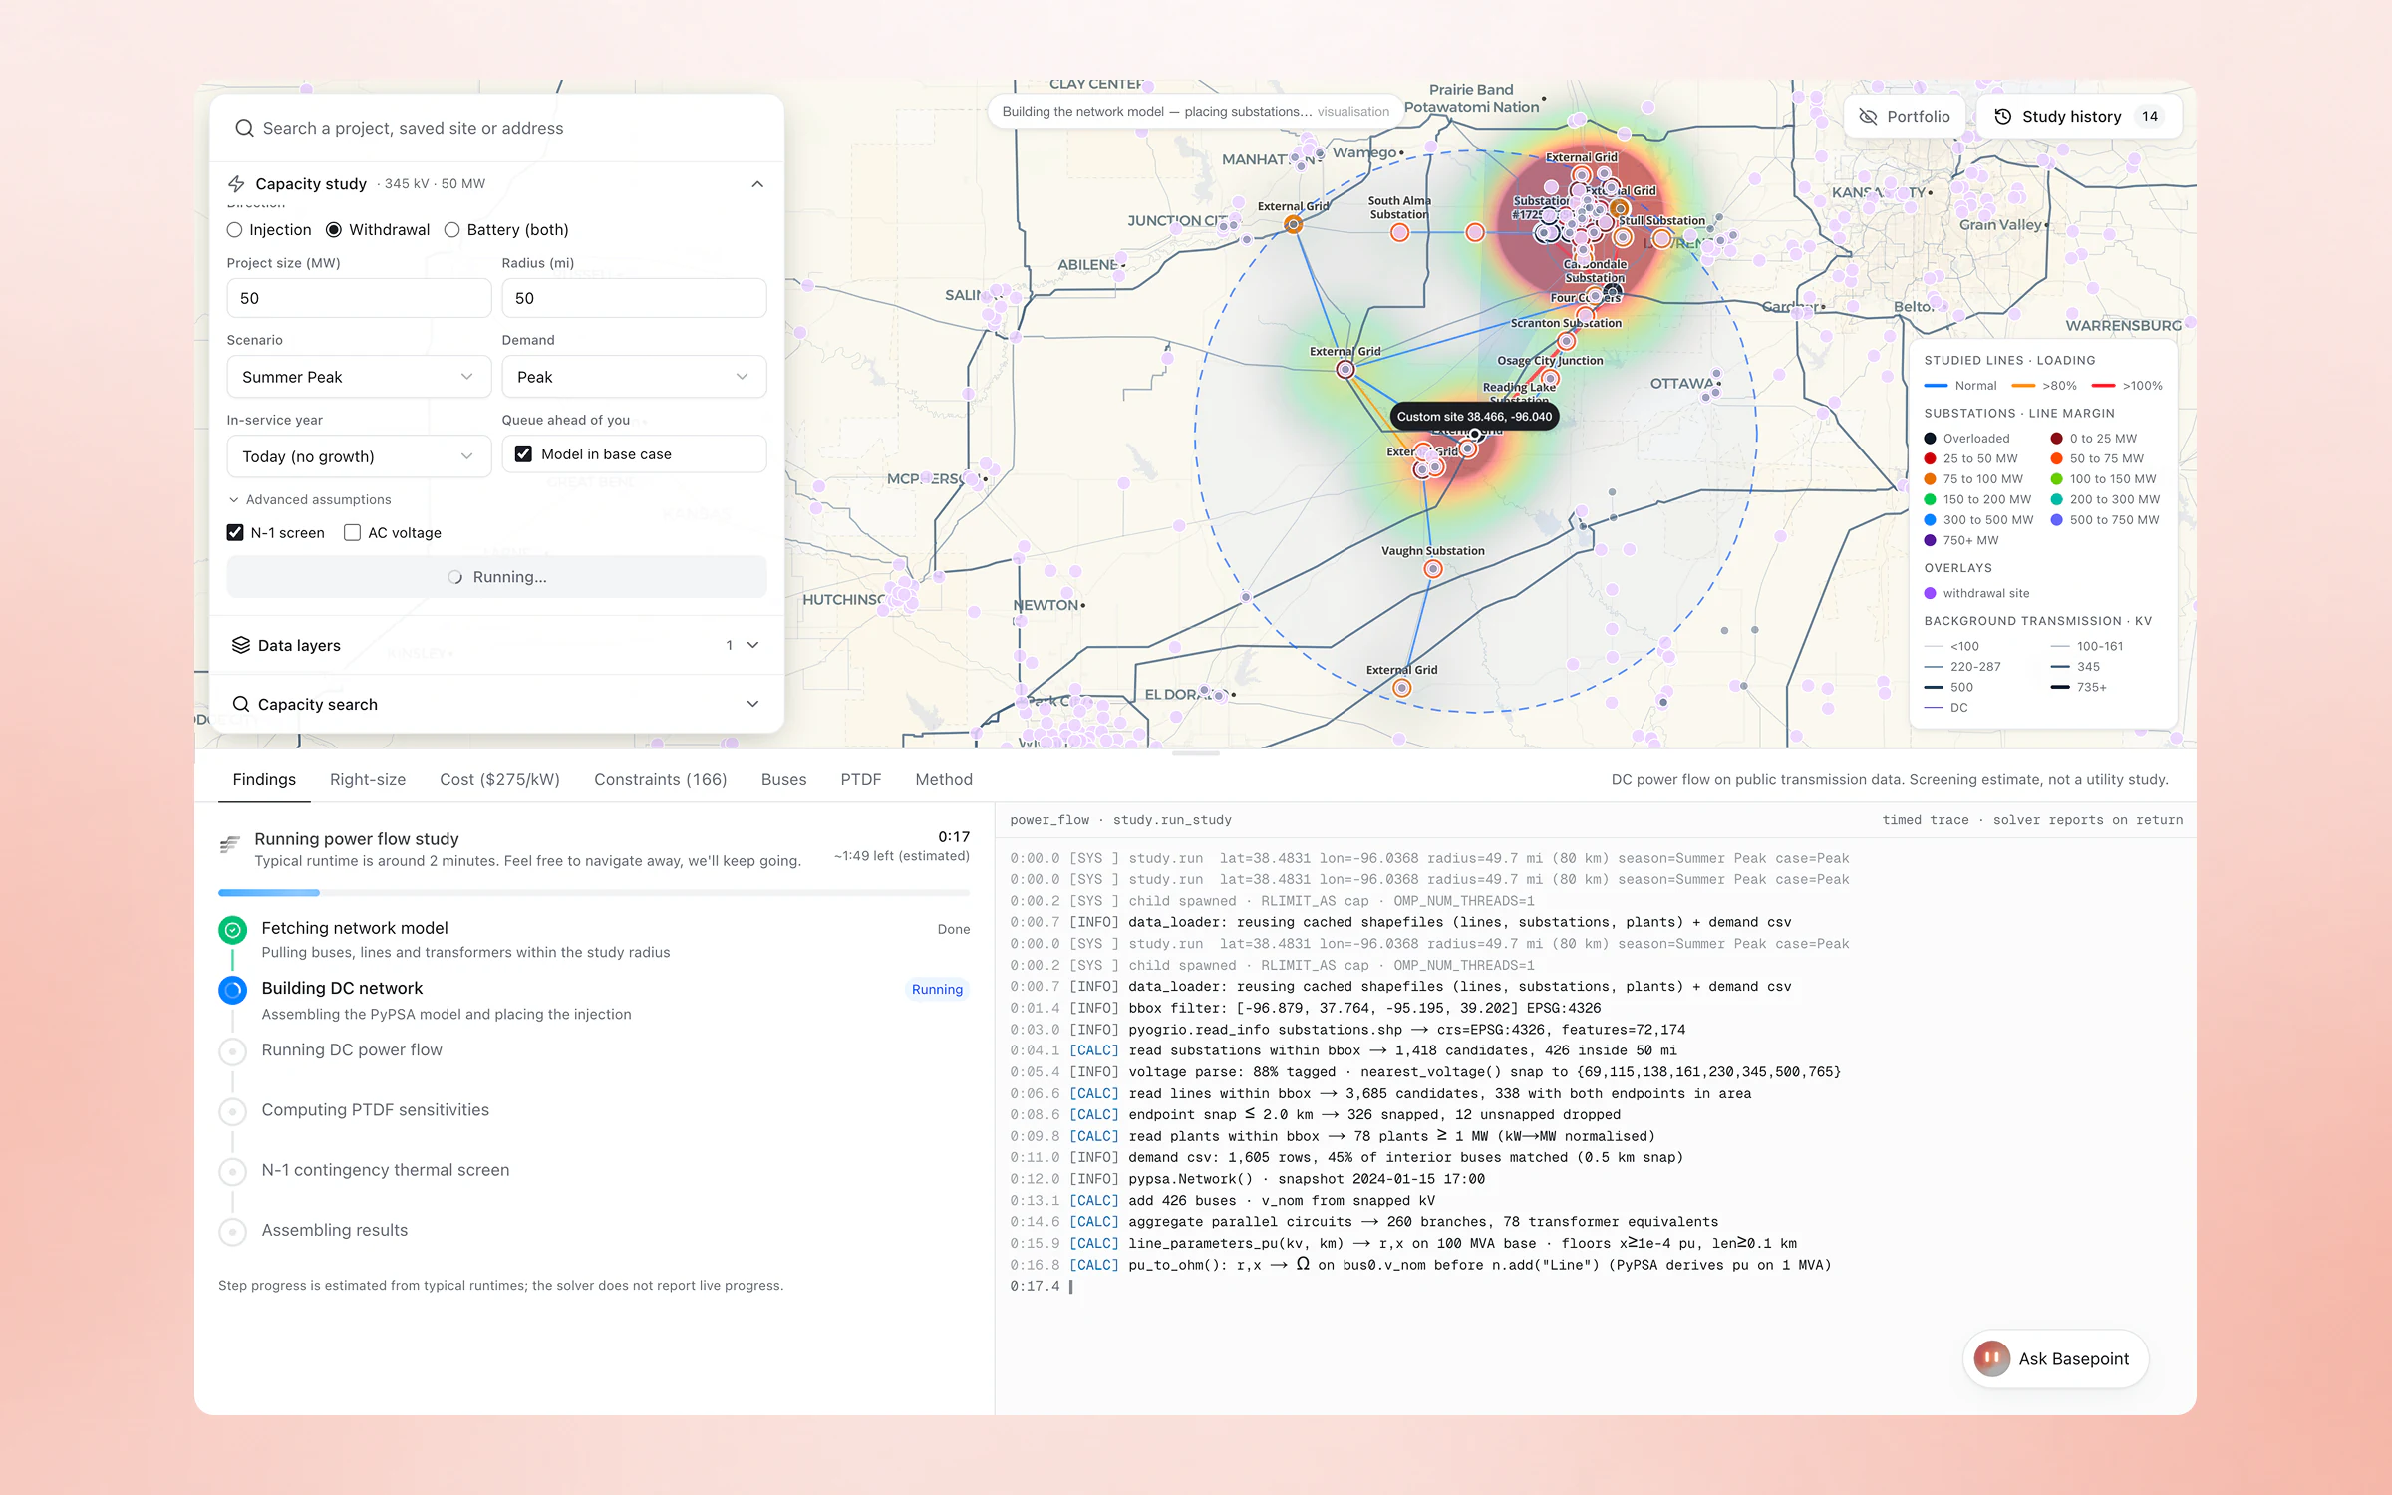This screenshot has width=2392, height=1495.
Task: Open the Summer Peak scenario dropdown
Action: click(359, 377)
